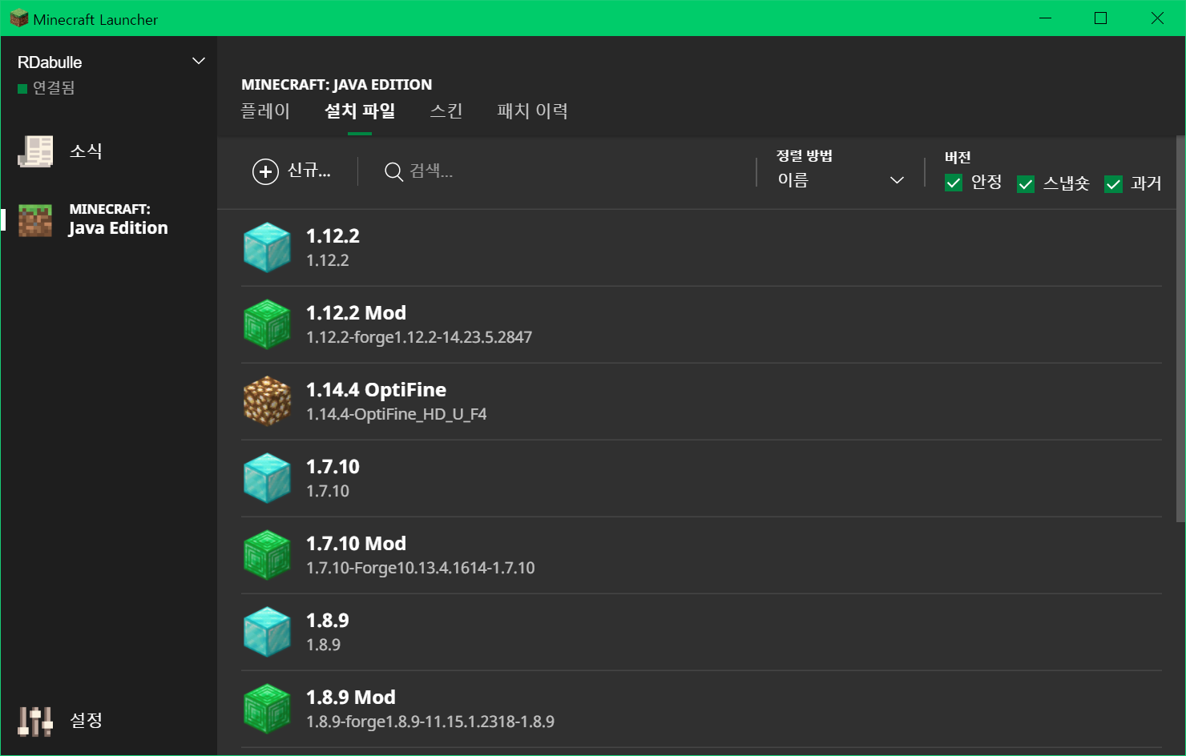Click the emerald block icon of 1.7.10 Mod
This screenshot has width=1186, height=756.
tap(267, 555)
